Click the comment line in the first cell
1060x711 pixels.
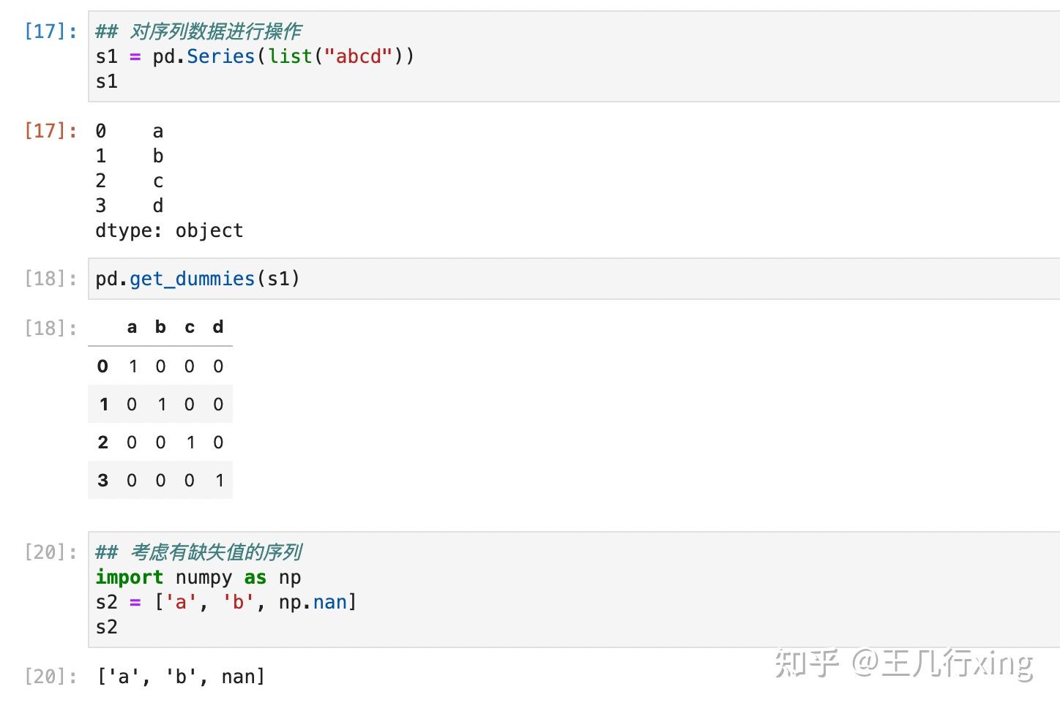pyautogui.click(x=198, y=31)
